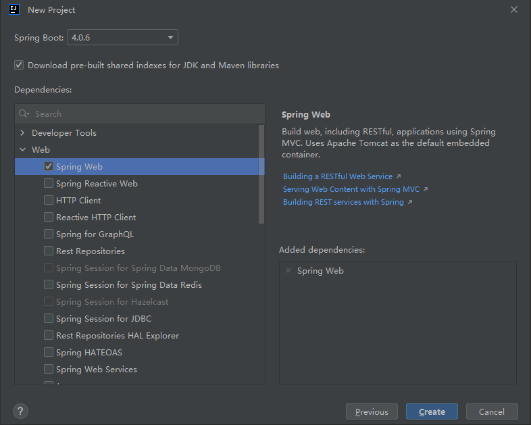Viewport: 531px width, 425px height.
Task: Enable Spring Session for Spring Data Redis
Action: pos(49,285)
